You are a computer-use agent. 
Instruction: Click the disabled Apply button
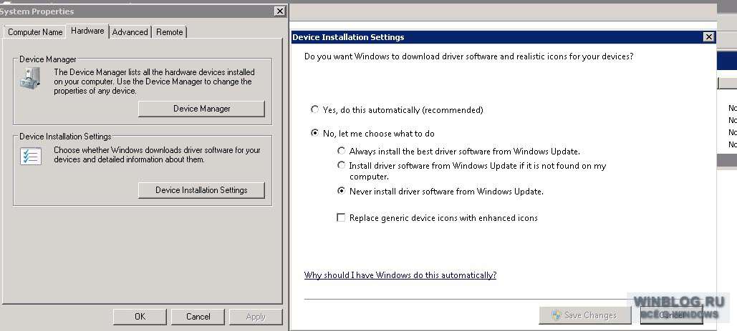[x=256, y=317]
